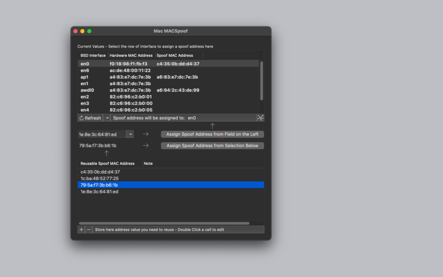Minimize the window with yellow button
Viewport: 443px width, 277px height.
(x=82, y=31)
